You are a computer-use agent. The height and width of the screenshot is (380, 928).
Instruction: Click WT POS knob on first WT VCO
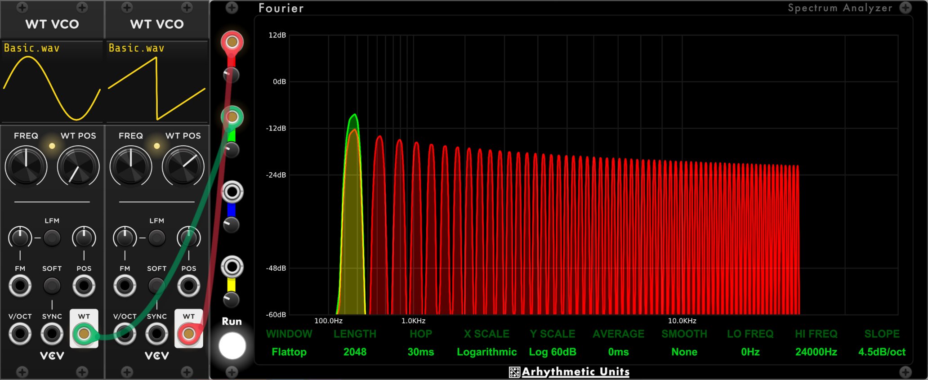coord(78,166)
